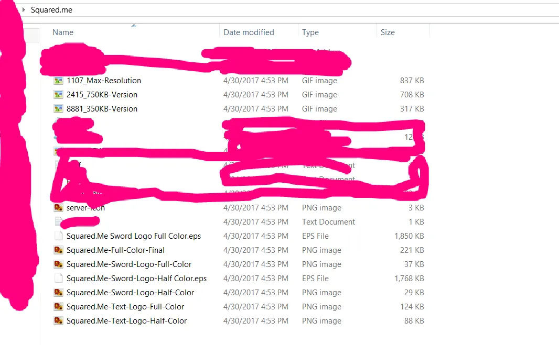Click the Squared.Me-Sword-Logo-Half Color.eps file icon
Image resolution: width=559 pixels, height=345 pixels.
pyautogui.click(x=58, y=279)
